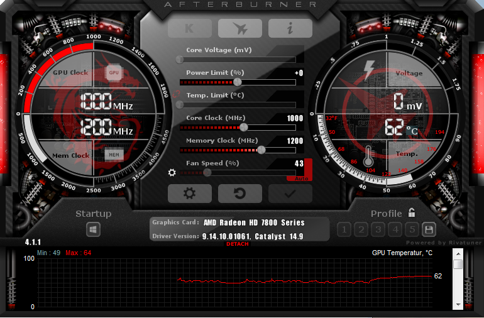Image resolution: width=484 pixels, height=318 pixels.
Task: Select profile slot 5
Action: [x=412, y=229]
